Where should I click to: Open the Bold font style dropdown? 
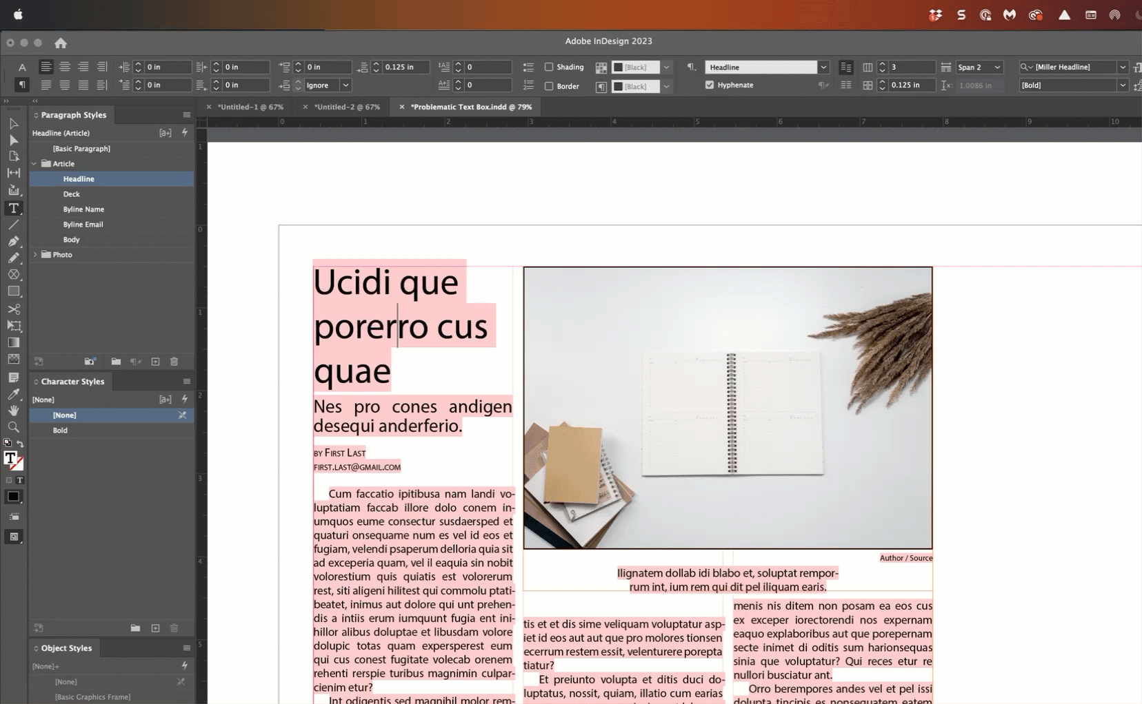(x=1123, y=85)
